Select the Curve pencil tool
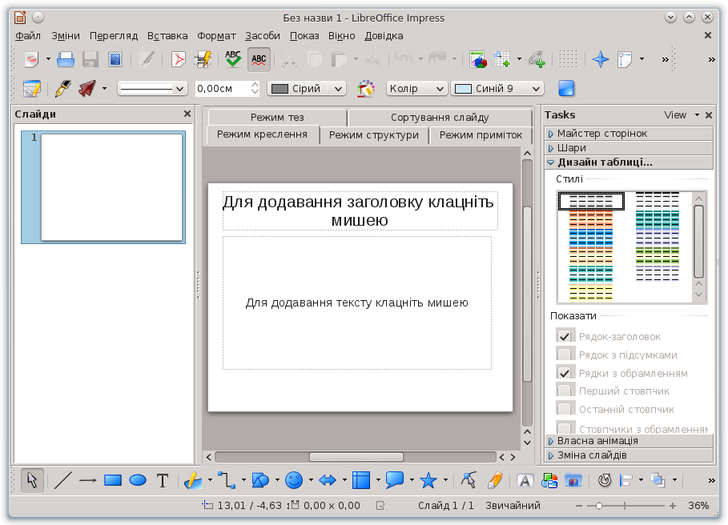Image resolution: width=728 pixels, height=525 pixels. point(193,480)
